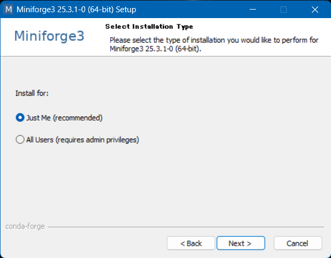Click the "Miniforge3 25.3.1-0 (64-bit) Setup" window title
Screen dimensions: 331x258
[x=76, y=10]
